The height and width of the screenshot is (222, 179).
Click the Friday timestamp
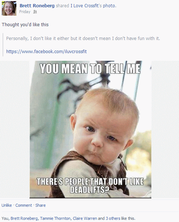[25, 12]
